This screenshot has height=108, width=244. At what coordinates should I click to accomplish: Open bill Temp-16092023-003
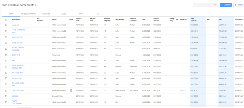click(18, 31)
